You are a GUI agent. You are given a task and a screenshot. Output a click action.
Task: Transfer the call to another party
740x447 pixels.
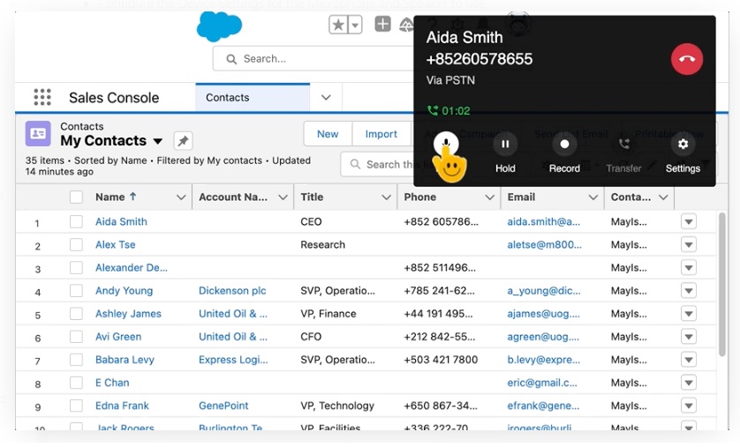tap(623, 144)
